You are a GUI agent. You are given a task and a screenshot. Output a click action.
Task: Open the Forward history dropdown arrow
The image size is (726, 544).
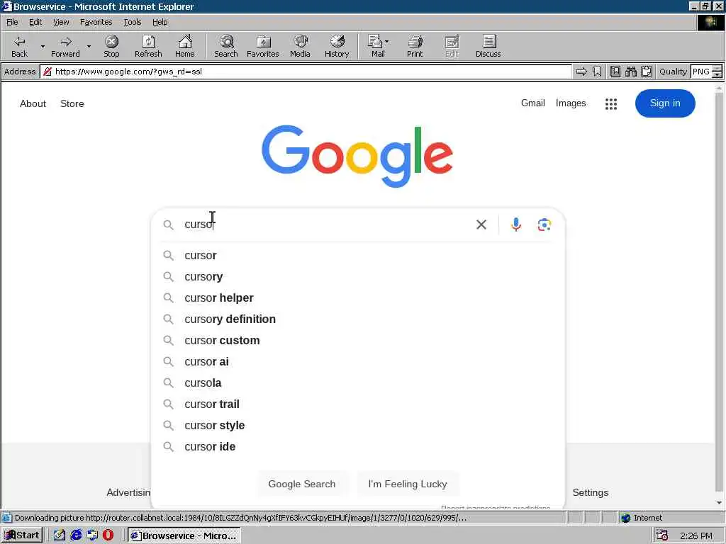(89, 46)
